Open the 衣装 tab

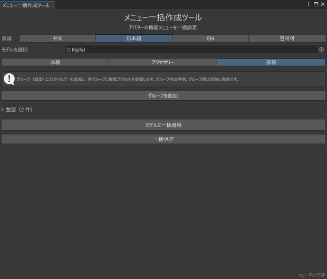pos(55,62)
